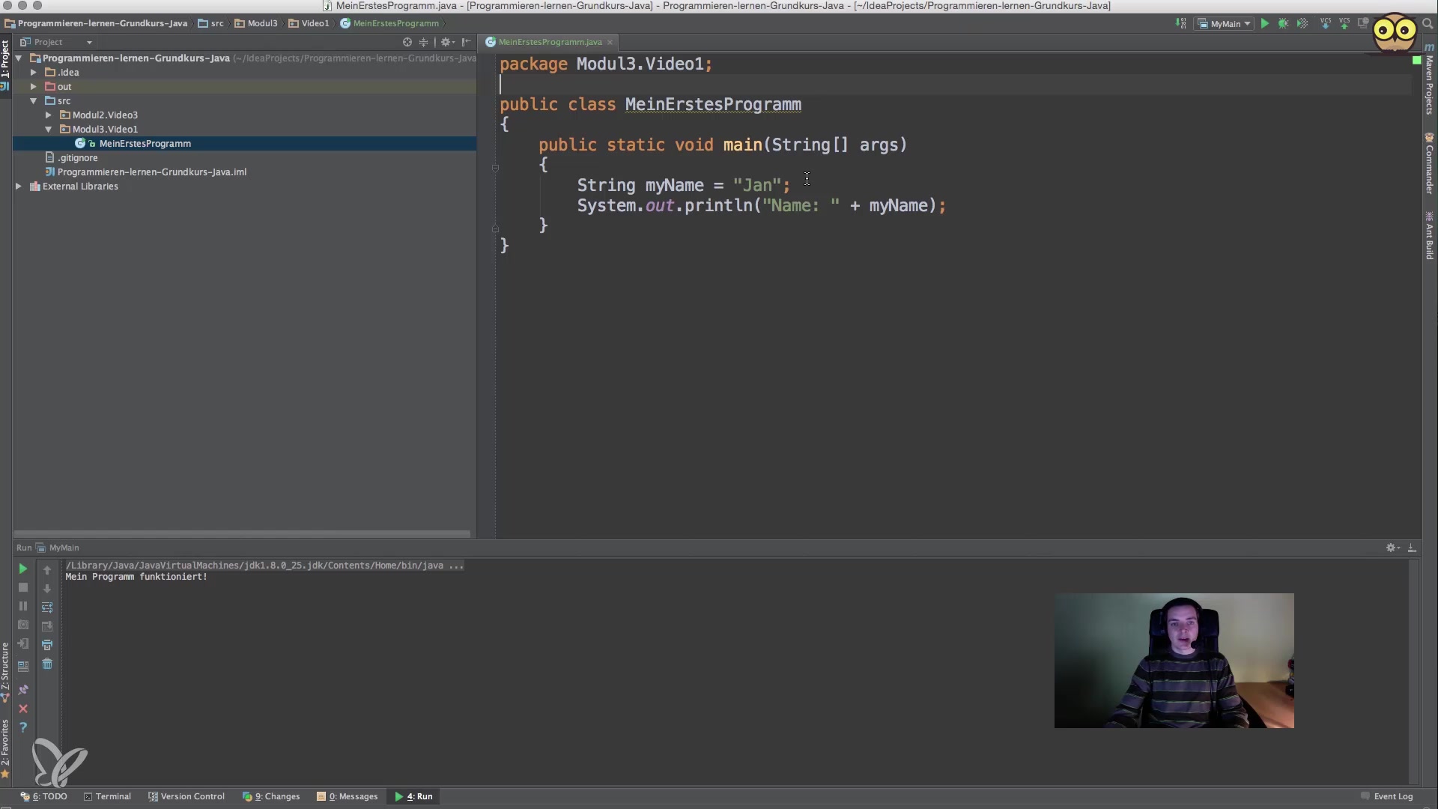Screen dimensions: 1438x809
Task: Start debugging with the bug icon
Action: [x=1283, y=24]
